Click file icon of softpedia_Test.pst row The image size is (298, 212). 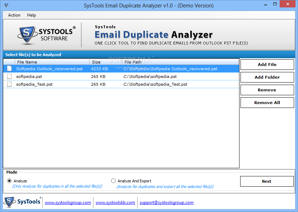9,84
